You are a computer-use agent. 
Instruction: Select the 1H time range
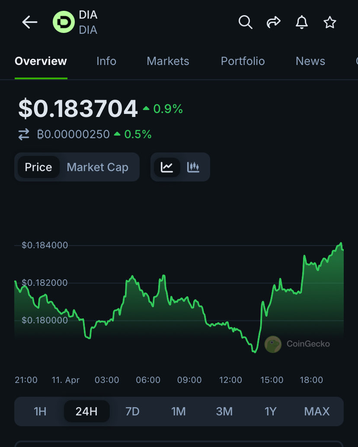[x=40, y=411]
